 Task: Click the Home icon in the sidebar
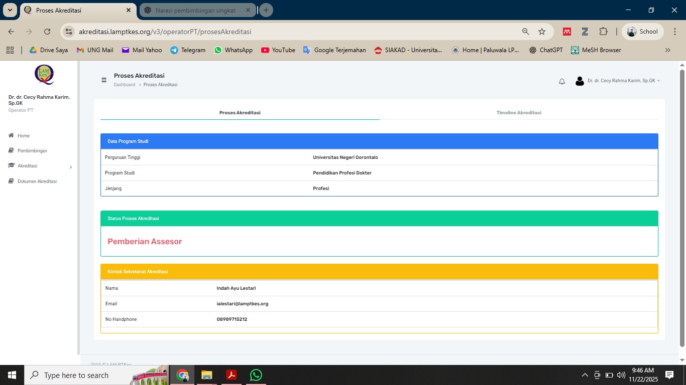(x=11, y=135)
